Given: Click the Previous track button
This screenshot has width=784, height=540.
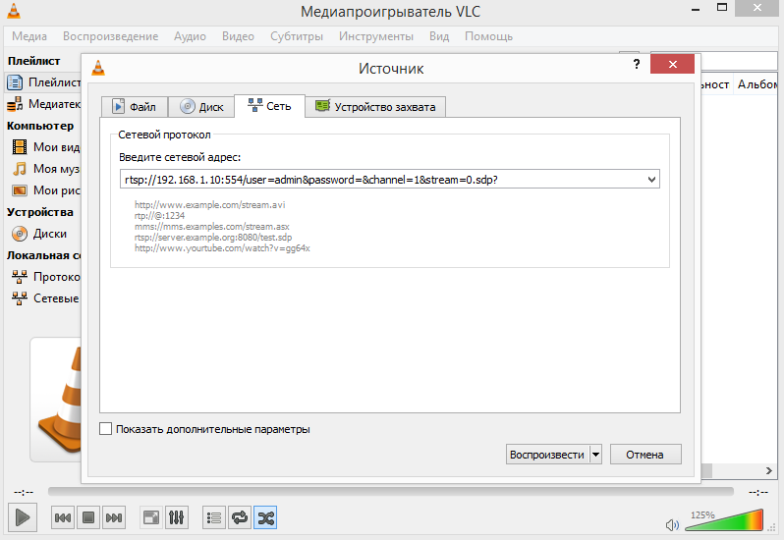Looking at the screenshot, I should point(63,518).
